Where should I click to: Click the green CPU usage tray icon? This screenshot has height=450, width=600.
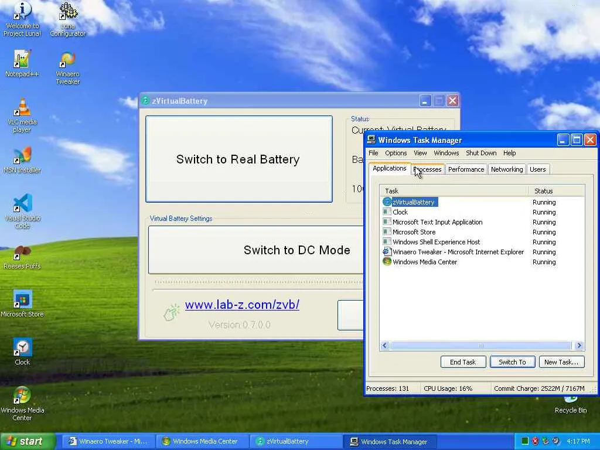click(x=525, y=441)
